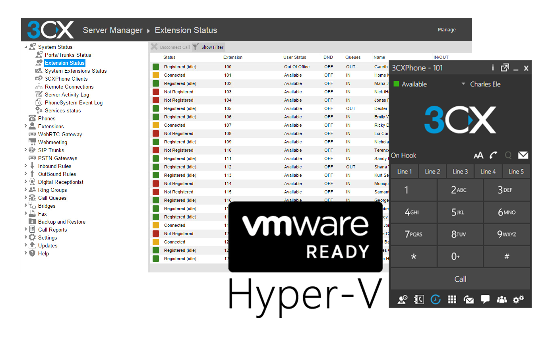Switch to Line 2 in 3CXPhone

click(432, 172)
